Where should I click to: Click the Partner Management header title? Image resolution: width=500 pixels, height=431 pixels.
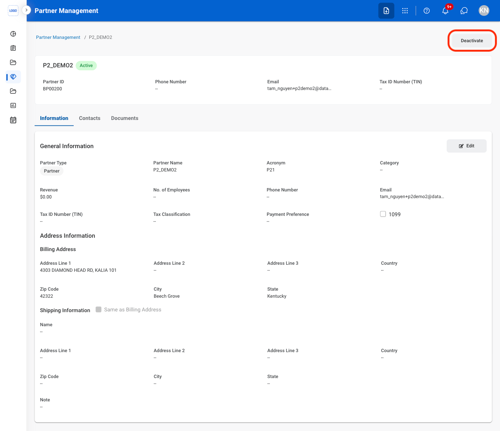(x=66, y=11)
